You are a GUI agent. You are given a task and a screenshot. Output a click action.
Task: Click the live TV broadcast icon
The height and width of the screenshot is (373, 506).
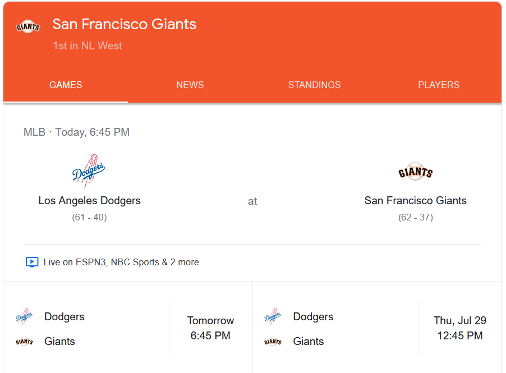32,262
